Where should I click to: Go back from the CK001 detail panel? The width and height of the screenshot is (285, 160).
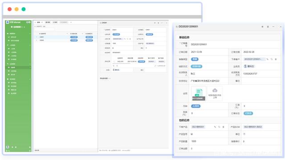tap(101, 23)
